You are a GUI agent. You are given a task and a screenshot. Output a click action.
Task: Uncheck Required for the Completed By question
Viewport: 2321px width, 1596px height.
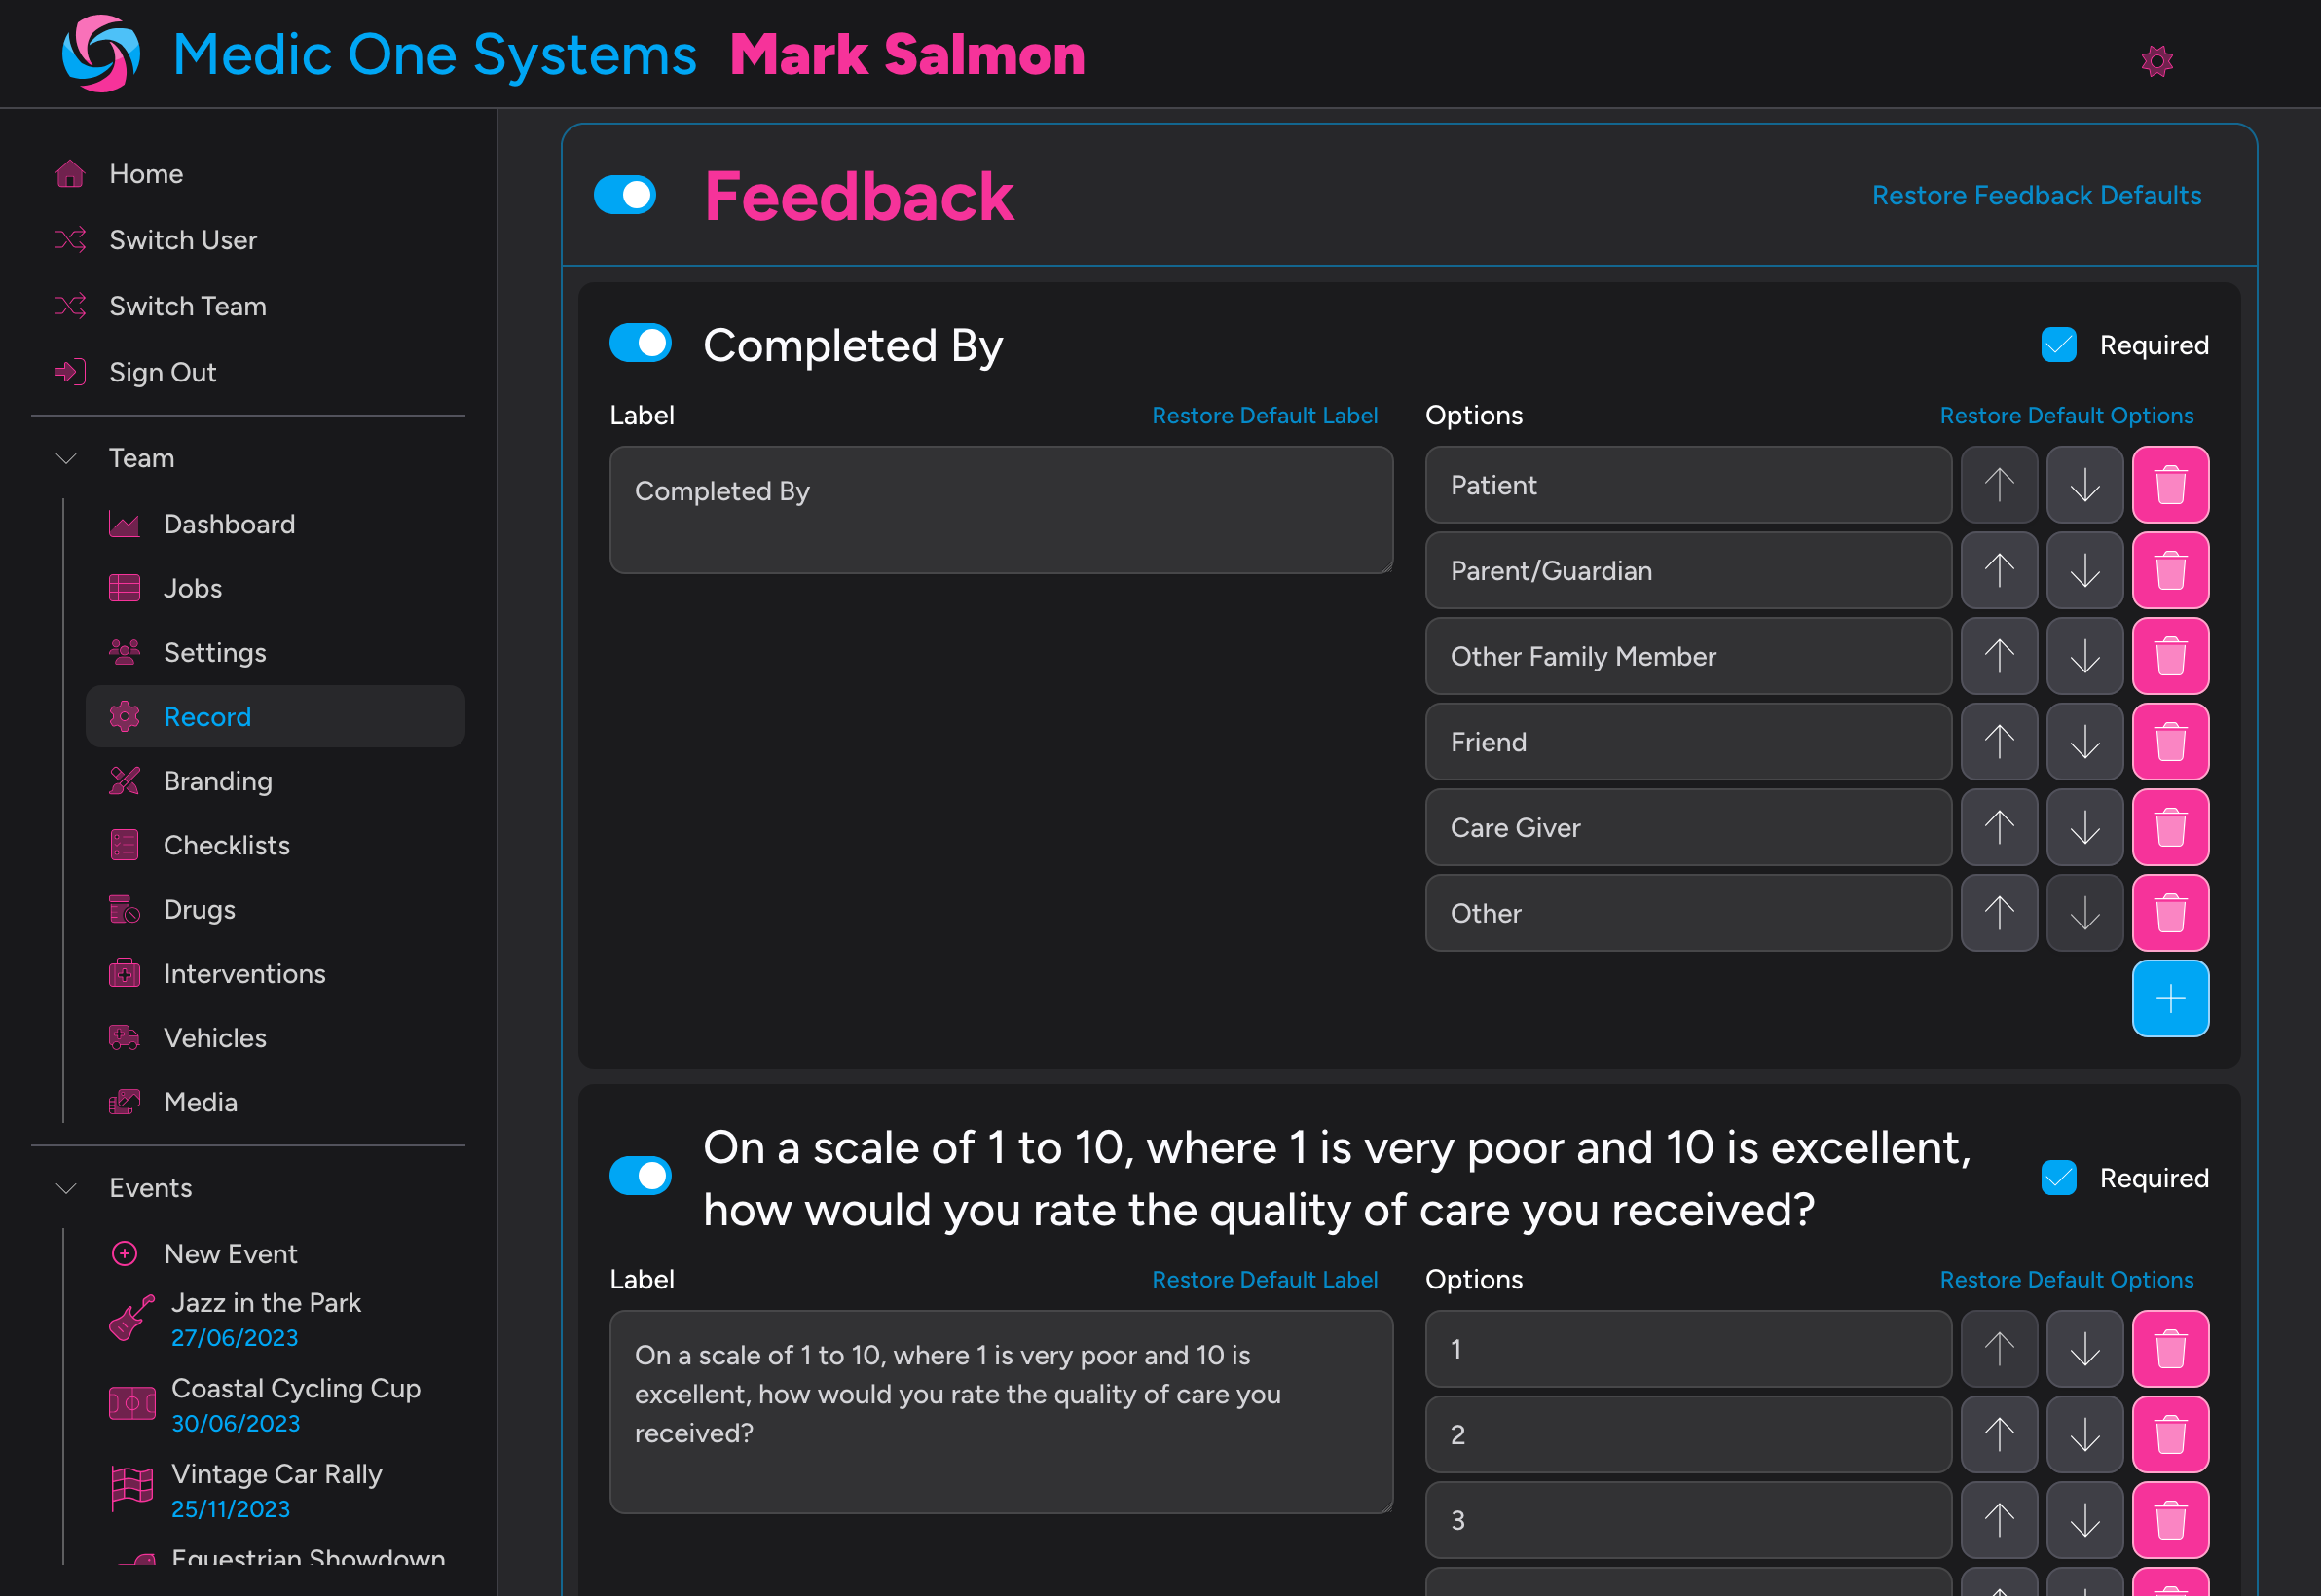pyautogui.click(x=2058, y=345)
